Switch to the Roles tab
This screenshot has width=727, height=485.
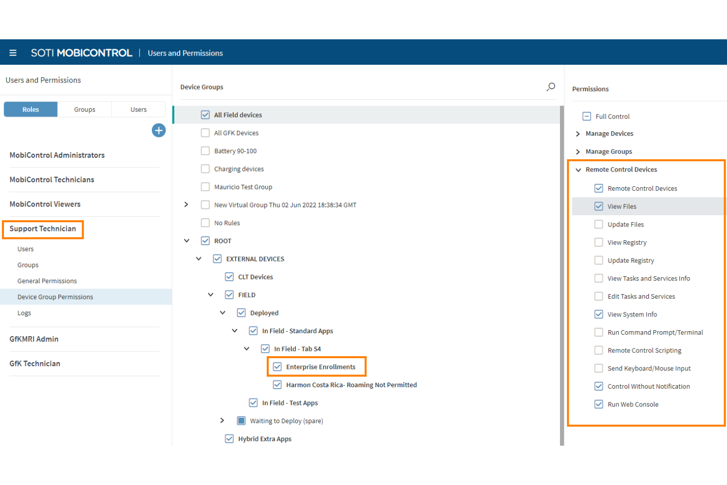pyautogui.click(x=30, y=110)
